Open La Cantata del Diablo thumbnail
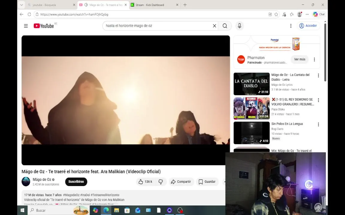Screen dimensions: 345x215 [252, 84]
